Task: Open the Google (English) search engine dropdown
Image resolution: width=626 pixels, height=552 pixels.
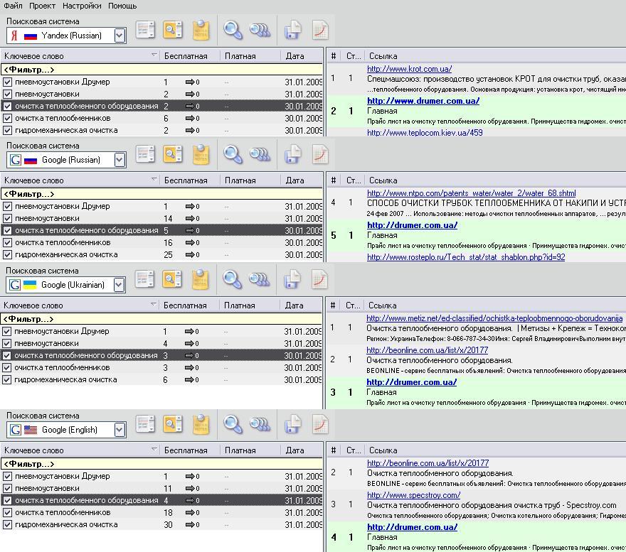Action: (x=120, y=430)
